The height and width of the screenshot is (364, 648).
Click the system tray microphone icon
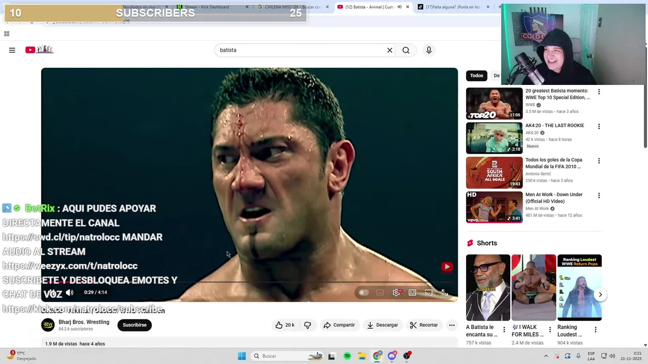579,356
